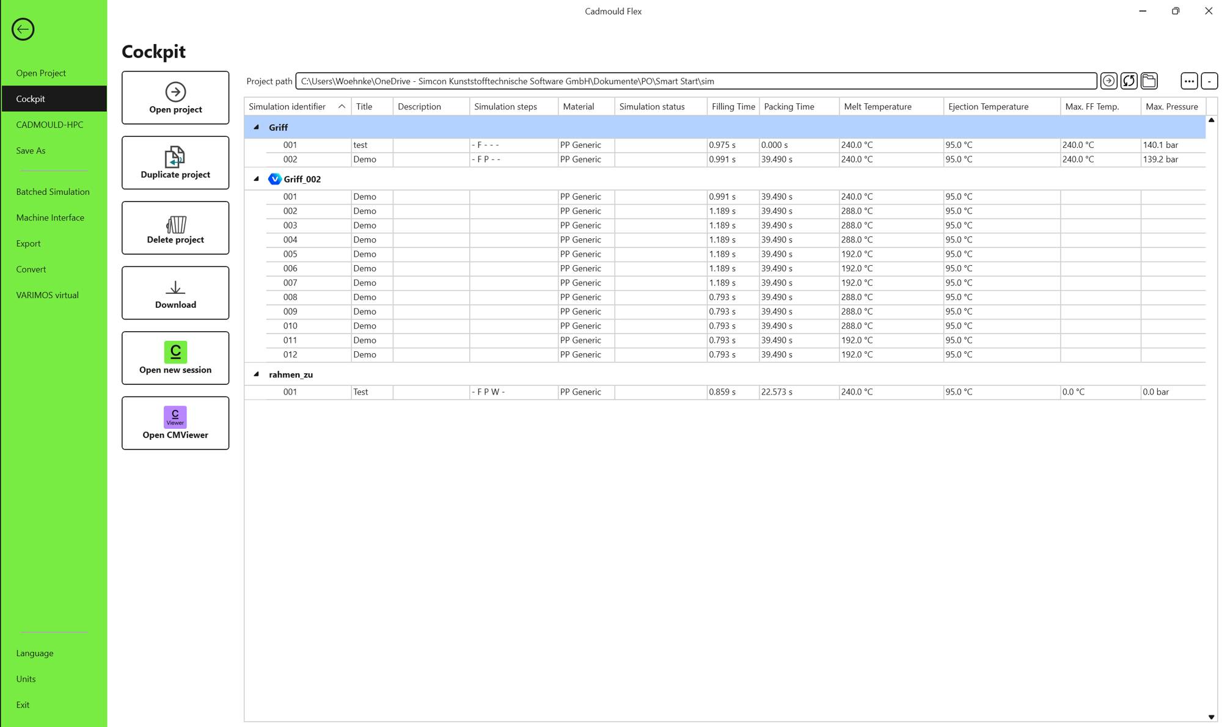The image size is (1222, 727).
Task: Click the Delete project trash icon
Action: (x=175, y=224)
